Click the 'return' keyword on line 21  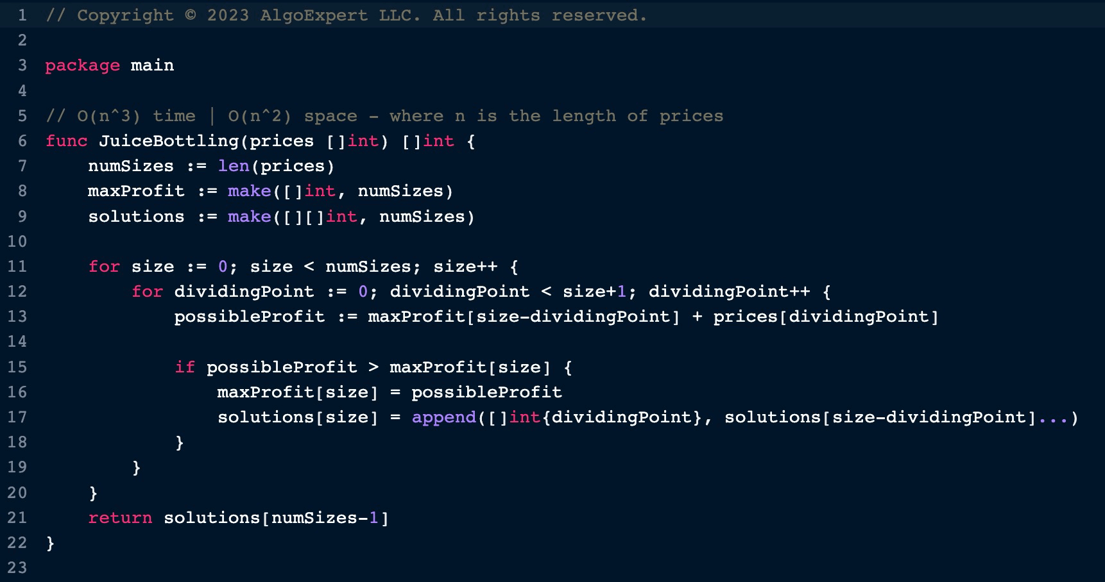120,518
